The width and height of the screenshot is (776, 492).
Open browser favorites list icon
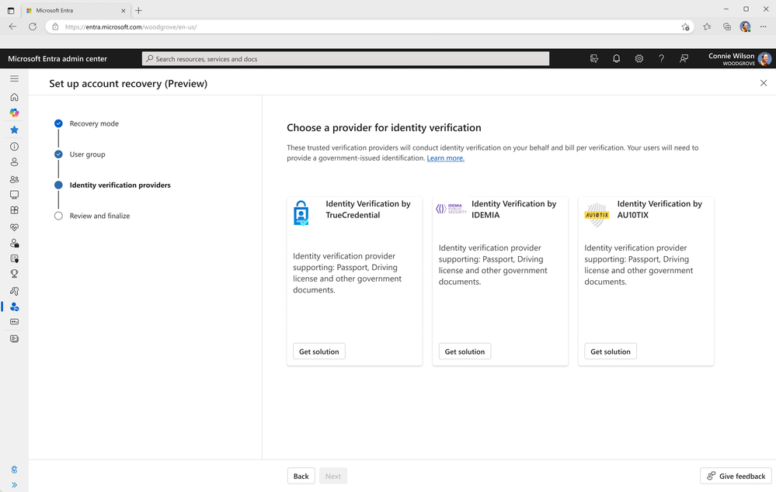pos(707,26)
